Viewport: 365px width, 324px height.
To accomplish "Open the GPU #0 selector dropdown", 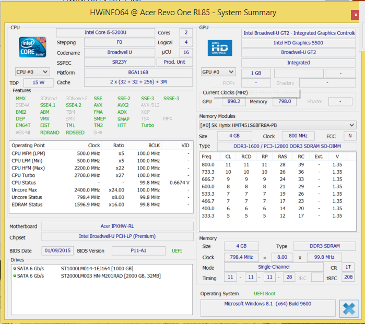I will [218, 72].
